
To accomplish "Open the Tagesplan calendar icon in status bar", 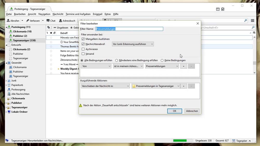I will click(234, 141).
